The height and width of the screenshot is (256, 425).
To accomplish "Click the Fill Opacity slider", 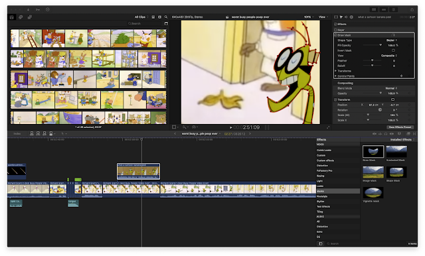I will [373, 45].
